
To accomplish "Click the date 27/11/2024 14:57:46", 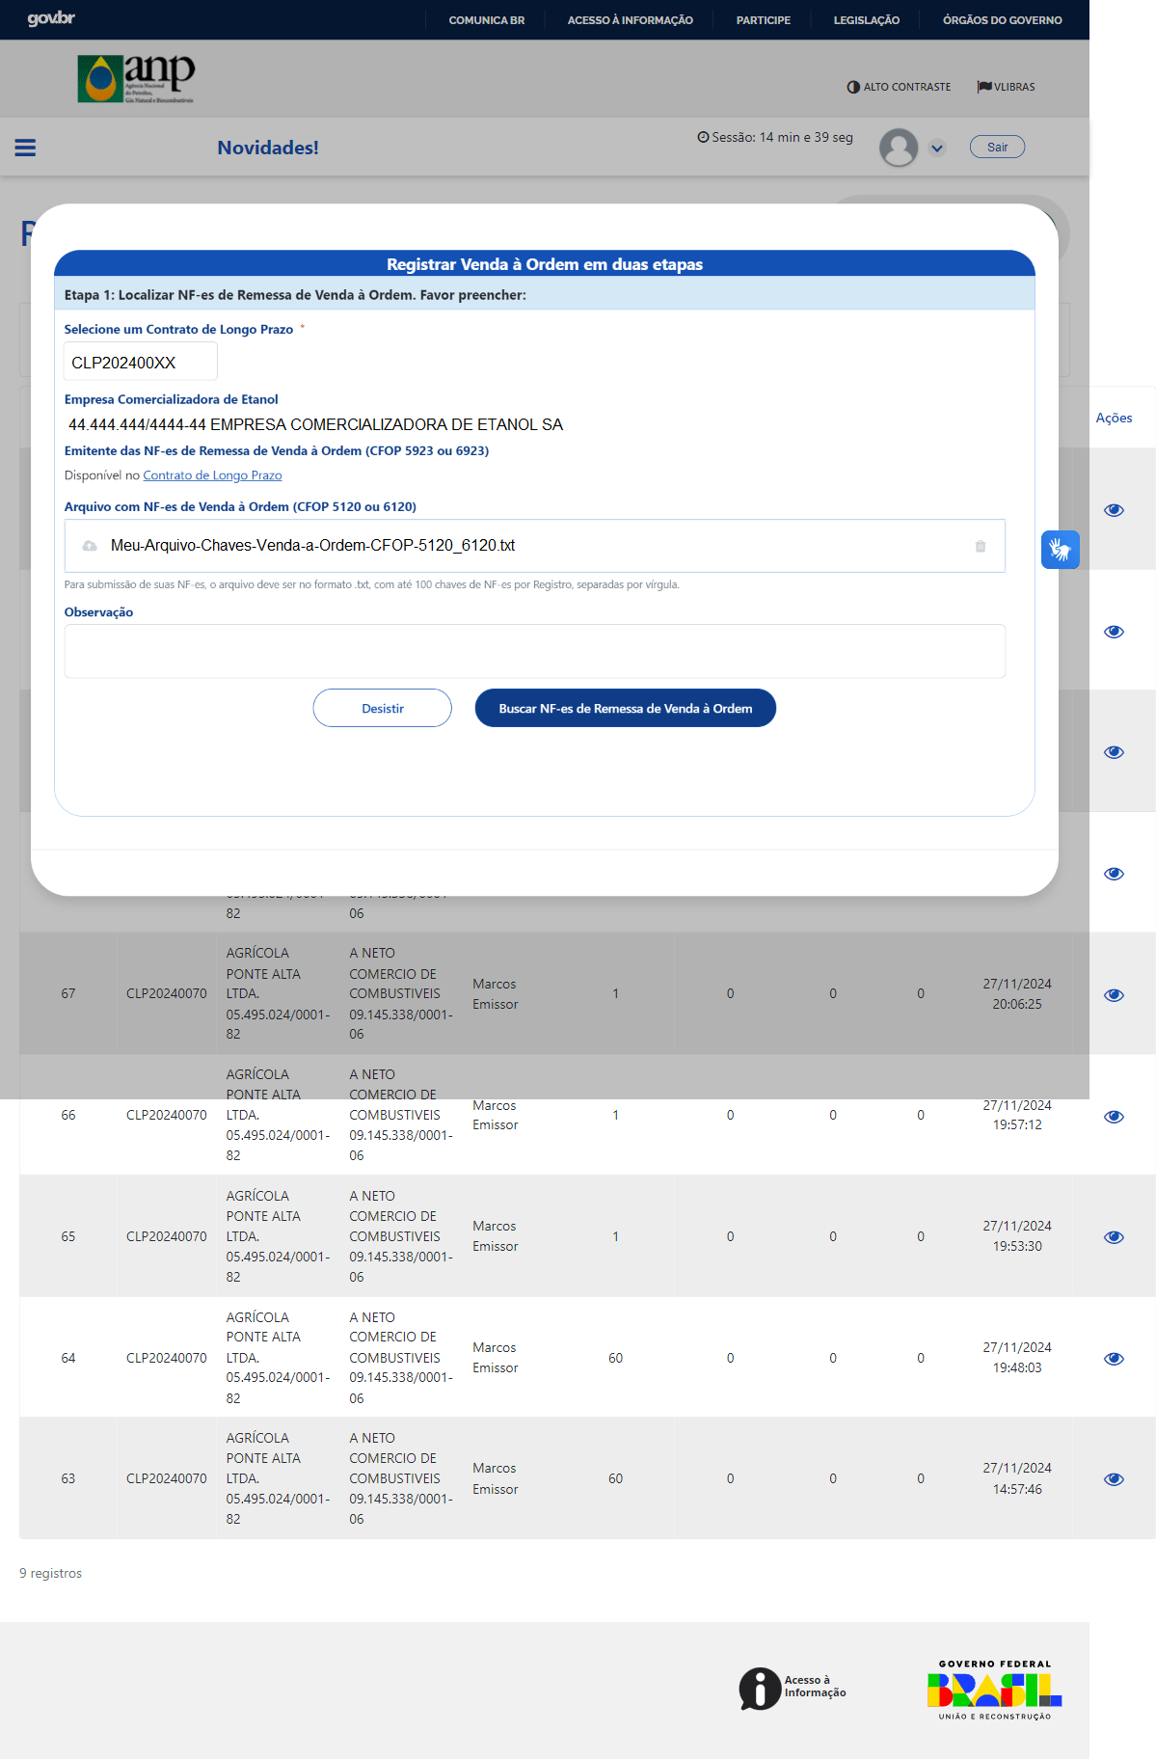I will [1017, 1478].
